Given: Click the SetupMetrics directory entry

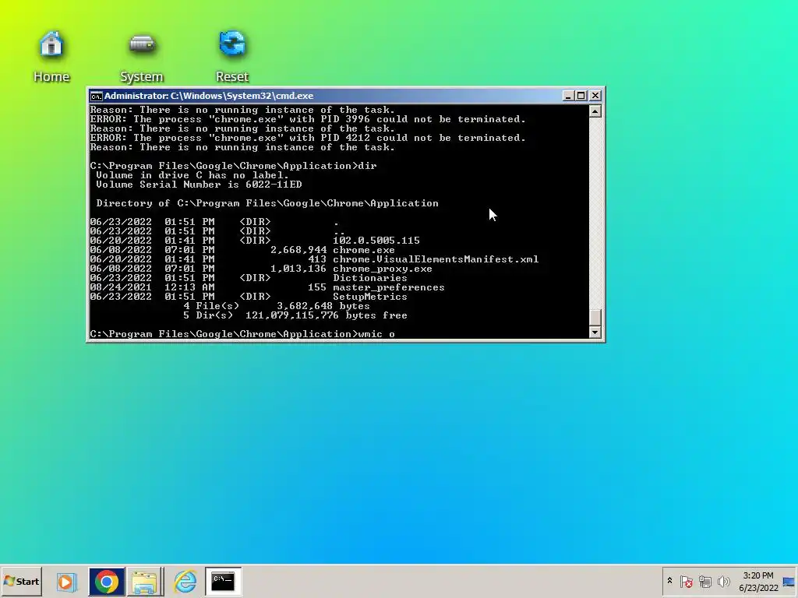Looking at the screenshot, I should (x=370, y=297).
